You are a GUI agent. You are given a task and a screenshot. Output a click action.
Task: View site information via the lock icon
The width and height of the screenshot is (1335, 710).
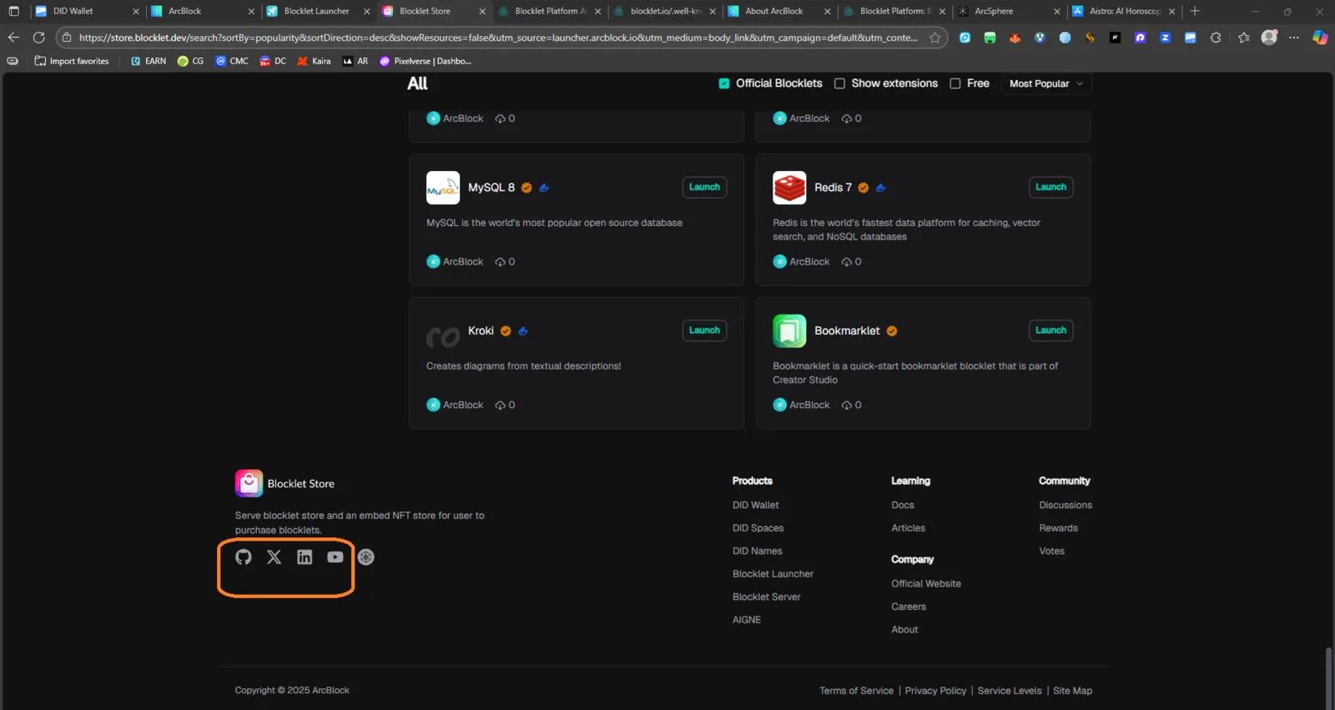point(68,38)
